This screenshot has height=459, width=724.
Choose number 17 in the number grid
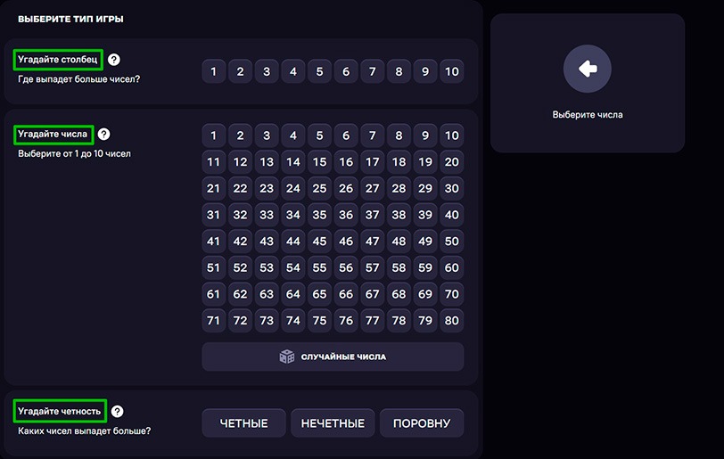pos(373,162)
